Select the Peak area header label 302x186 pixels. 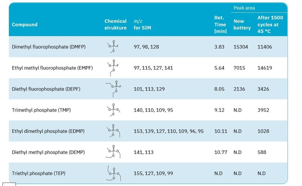pos(244,8)
